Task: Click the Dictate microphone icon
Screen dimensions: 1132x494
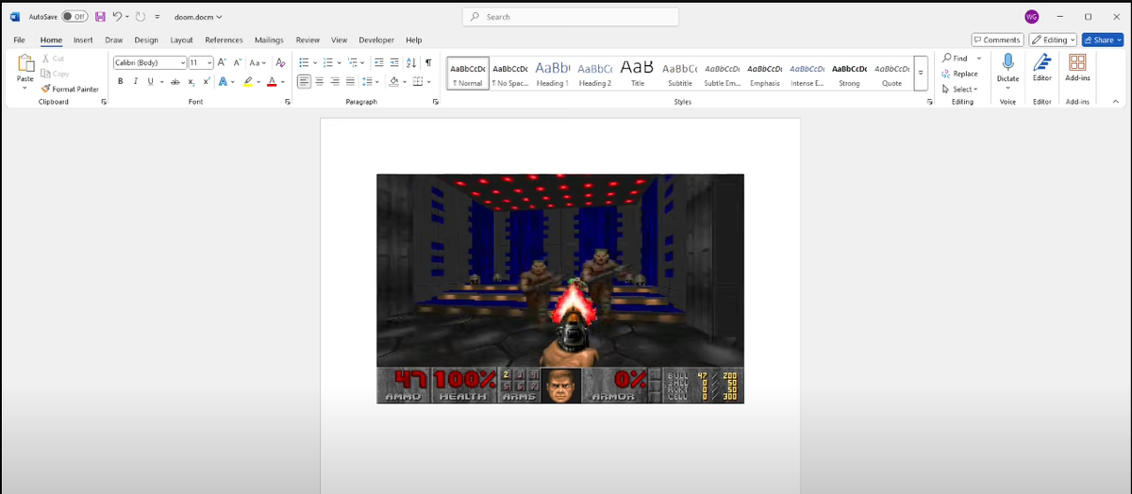Action: [x=1007, y=62]
